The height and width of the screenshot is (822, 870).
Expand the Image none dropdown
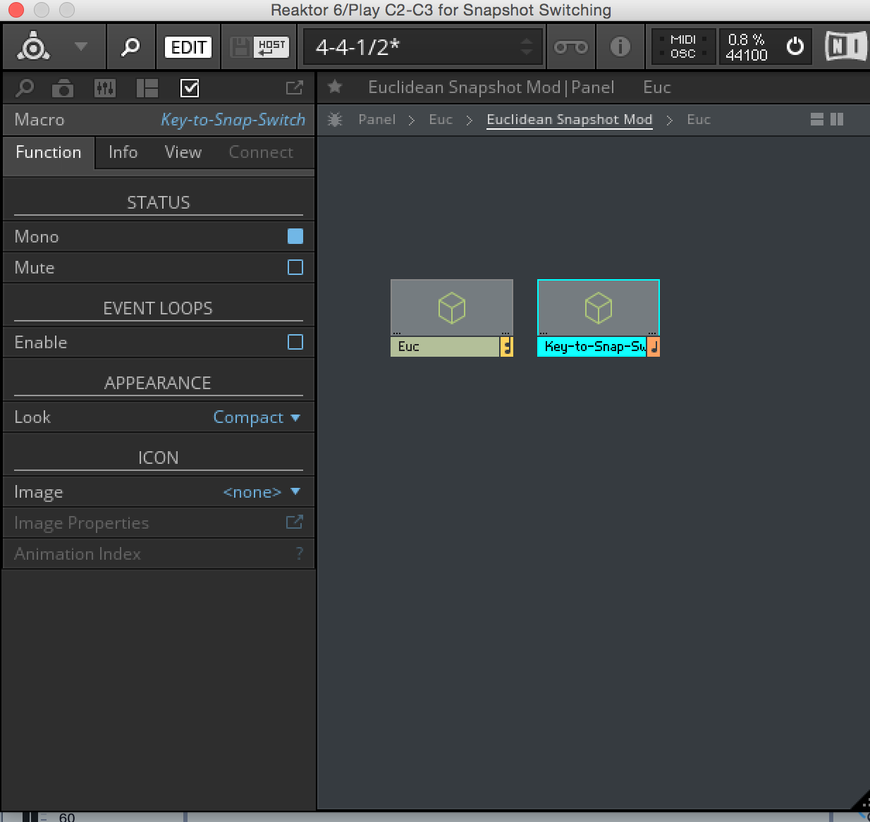[x=261, y=492]
